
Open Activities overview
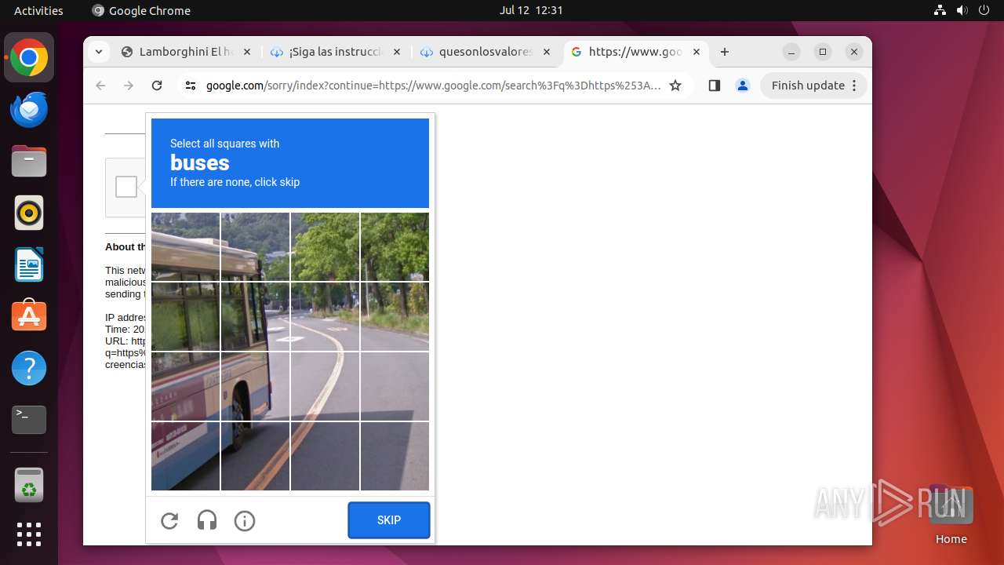coord(38,10)
